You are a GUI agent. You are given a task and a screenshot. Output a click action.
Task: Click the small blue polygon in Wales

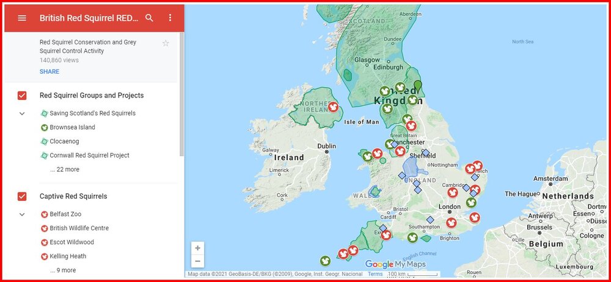375,191
